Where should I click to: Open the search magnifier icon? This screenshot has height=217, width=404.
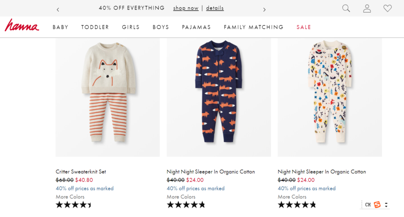pyautogui.click(x=346, y=9)
